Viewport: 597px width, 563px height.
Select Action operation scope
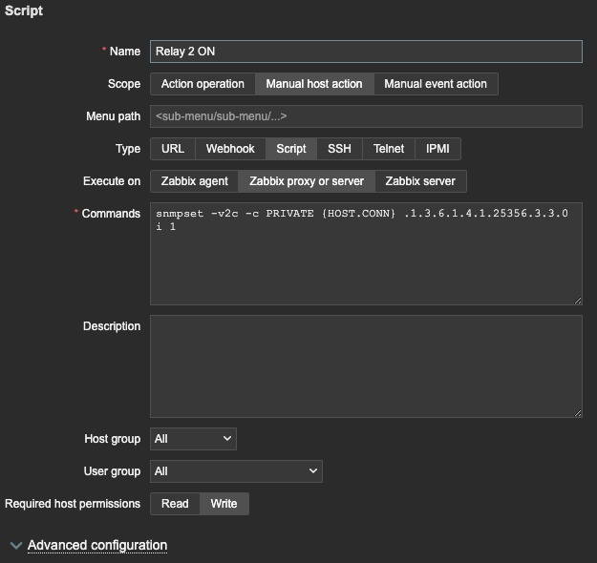tap(203, 84)
